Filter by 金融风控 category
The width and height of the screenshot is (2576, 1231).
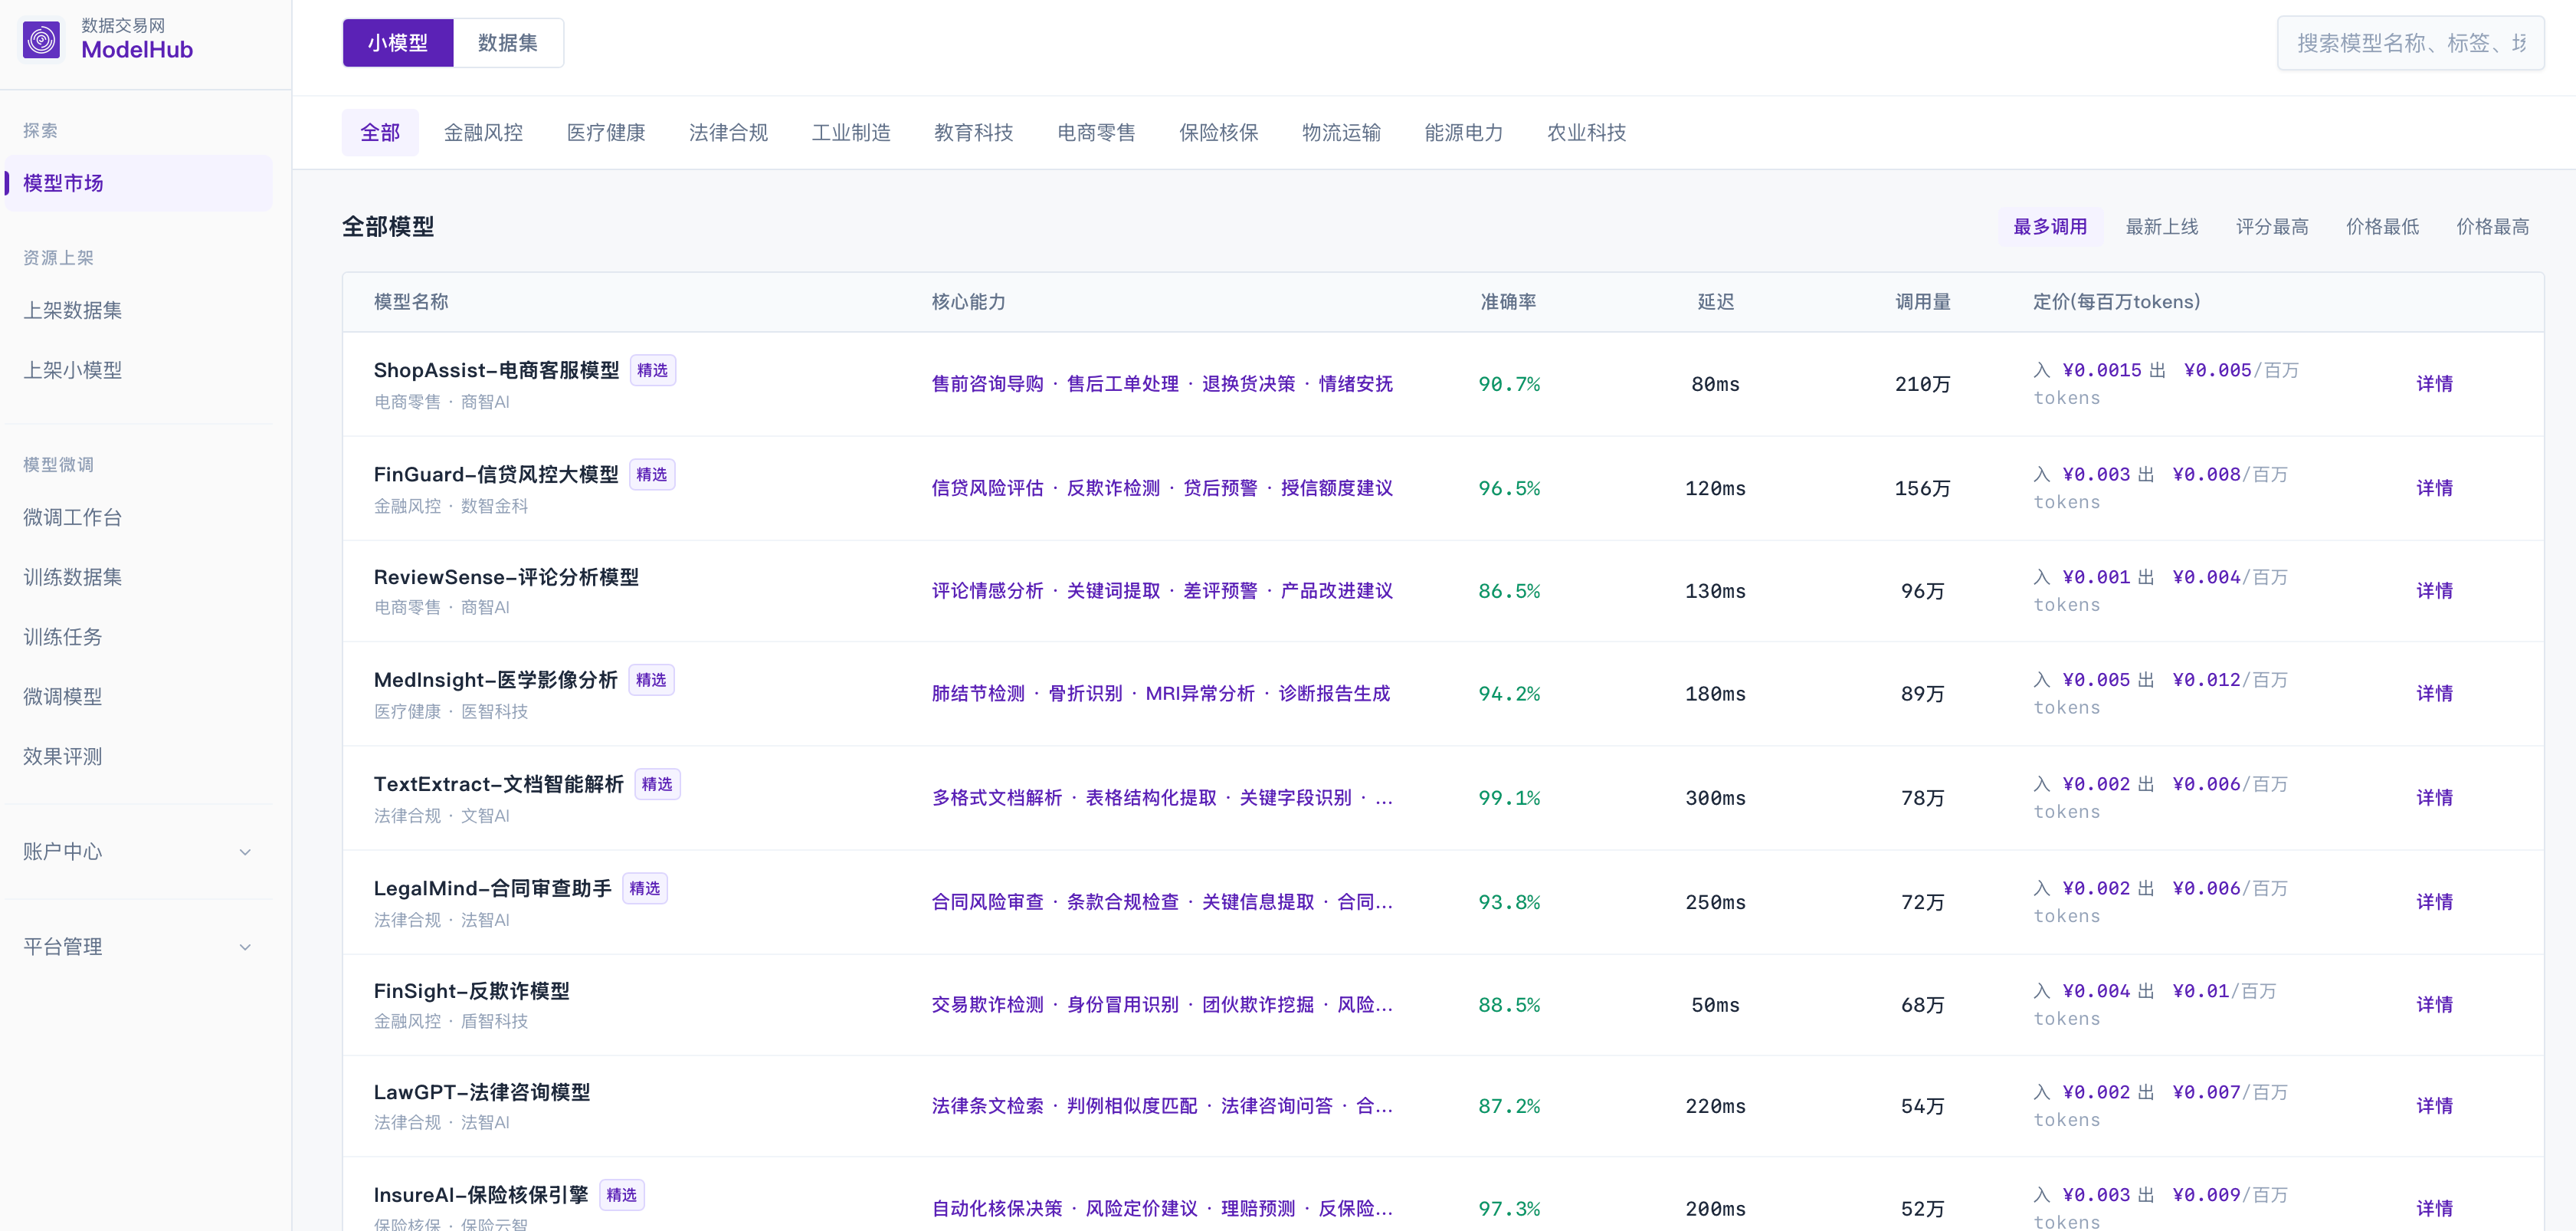point(483,133)
